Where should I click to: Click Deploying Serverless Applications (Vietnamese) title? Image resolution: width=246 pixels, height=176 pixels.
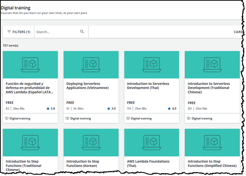coord(88,86)
